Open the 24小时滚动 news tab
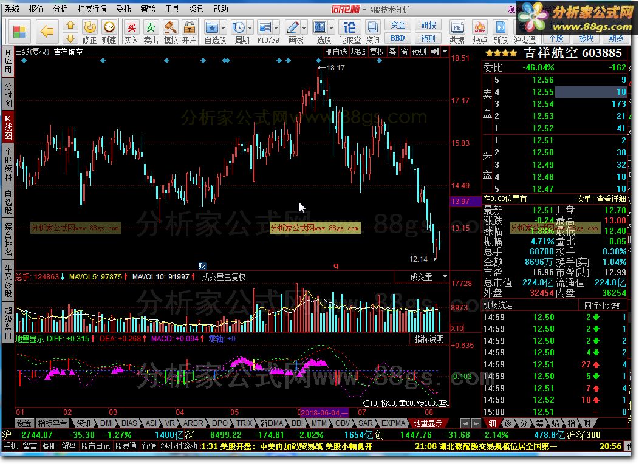 click(x=179, y=446)
